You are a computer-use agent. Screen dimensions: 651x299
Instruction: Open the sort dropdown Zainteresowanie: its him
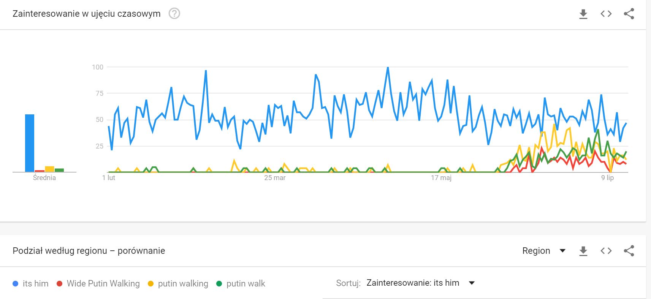click(x=420, y=283)
